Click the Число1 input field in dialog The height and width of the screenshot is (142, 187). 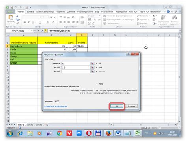point(76,64)
